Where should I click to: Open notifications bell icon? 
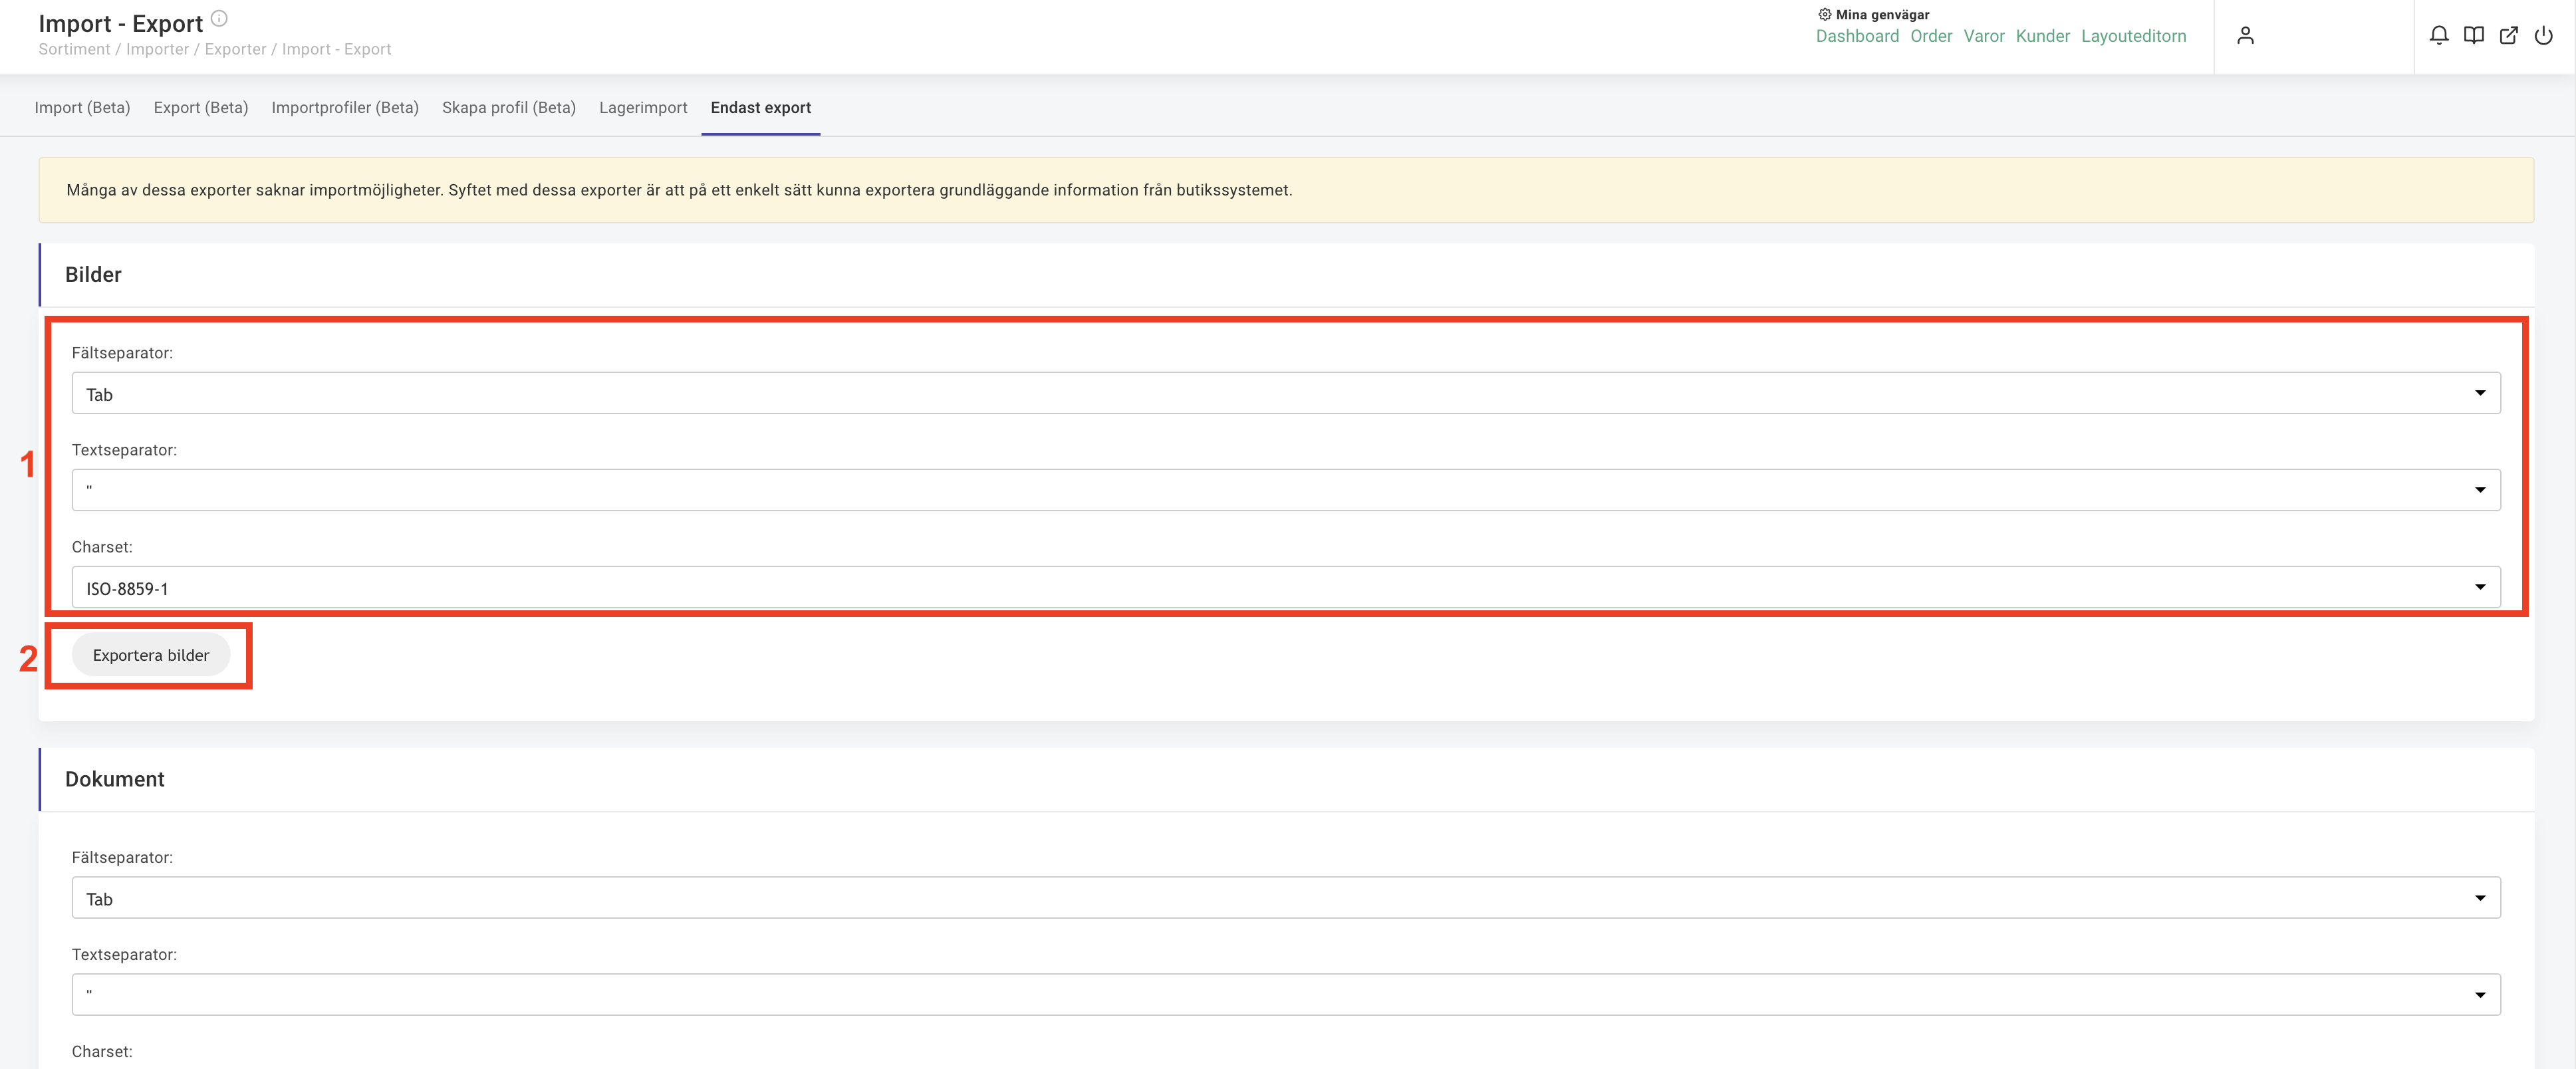2439,36
